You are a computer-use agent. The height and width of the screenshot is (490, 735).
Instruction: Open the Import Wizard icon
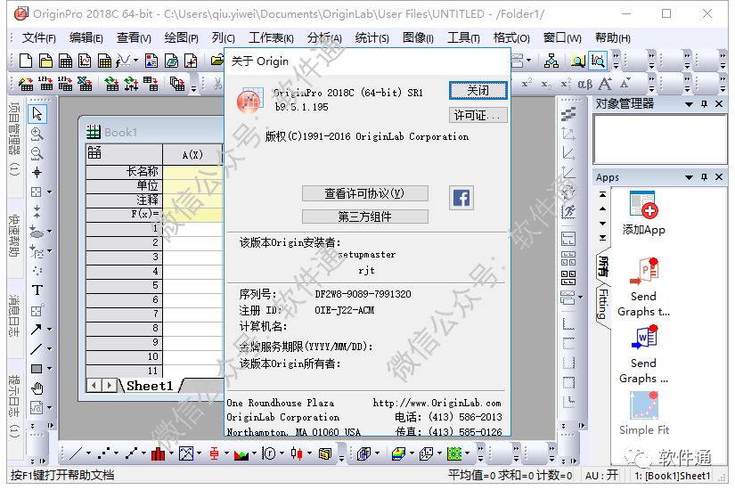tap(26, 84)
